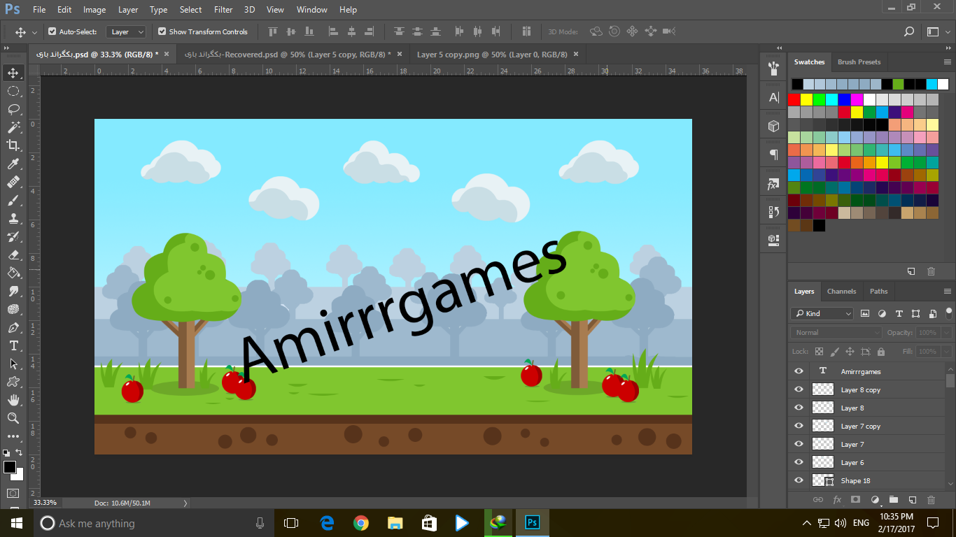Open the Swatches panel flyout menu
956x537 pixels.
pos(948,62)
